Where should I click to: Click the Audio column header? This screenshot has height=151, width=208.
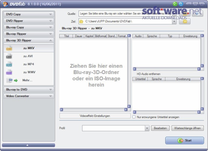pyautogui.click(x=138, y=36)
